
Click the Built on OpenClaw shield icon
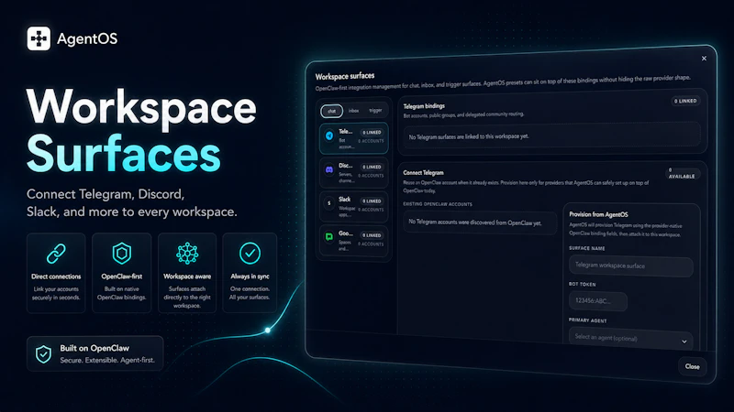(x=43, y=354)
